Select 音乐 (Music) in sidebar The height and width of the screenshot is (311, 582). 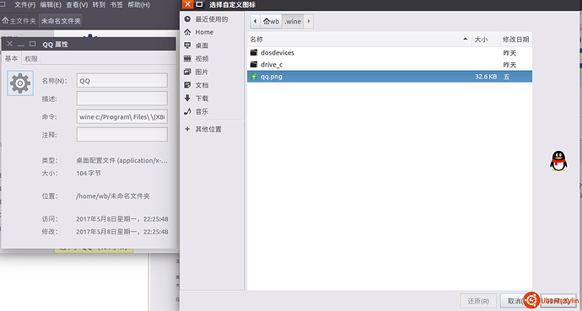click(x=197, y=111)
